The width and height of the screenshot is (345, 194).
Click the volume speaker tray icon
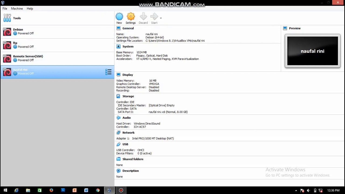coord(309,190)
